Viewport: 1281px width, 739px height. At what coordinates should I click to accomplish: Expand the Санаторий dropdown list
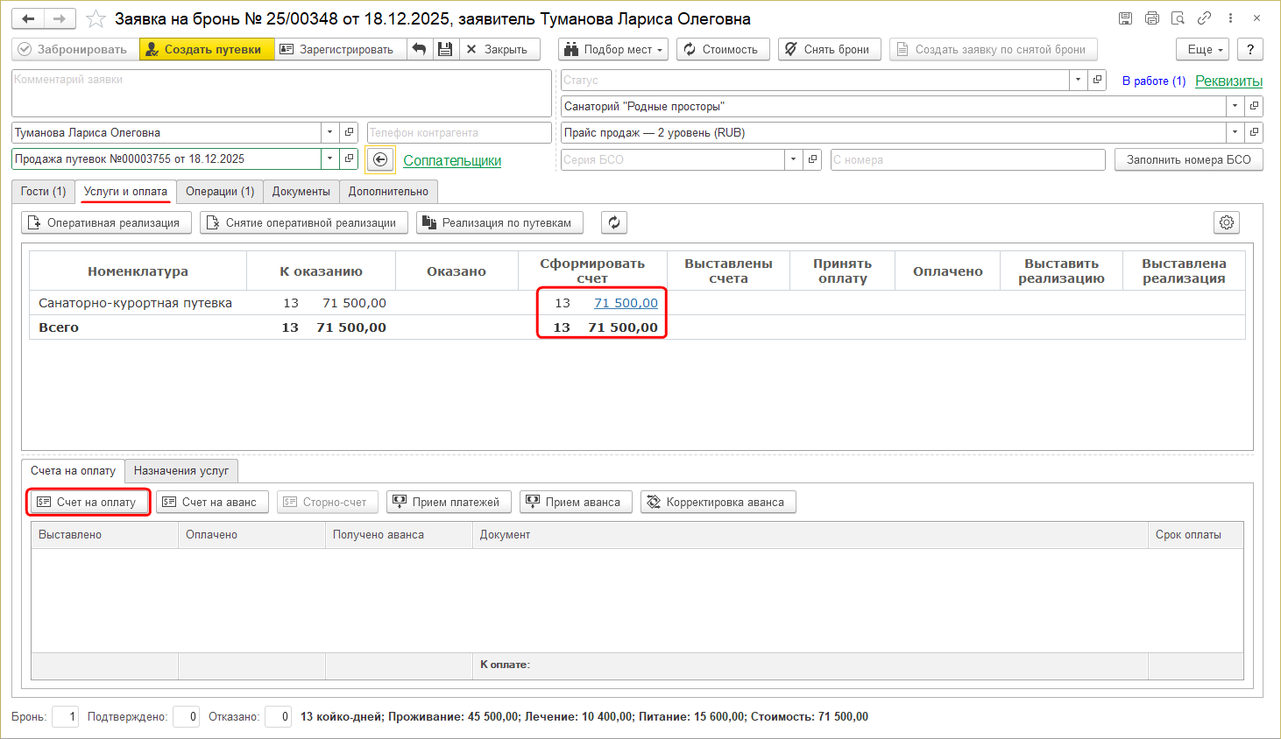click(x=1235, y=106)
